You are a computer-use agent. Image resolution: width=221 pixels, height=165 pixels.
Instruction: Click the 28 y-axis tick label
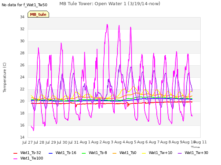click(22, 53)
